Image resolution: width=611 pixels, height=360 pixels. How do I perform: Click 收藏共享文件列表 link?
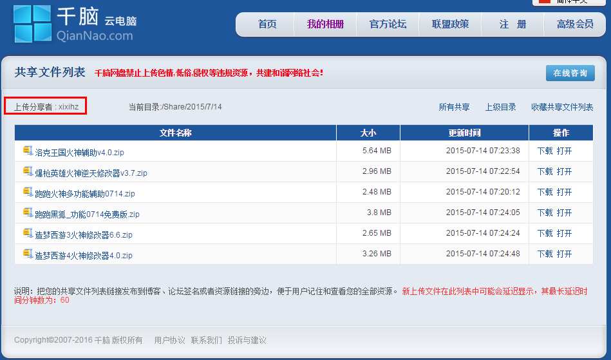562,107
